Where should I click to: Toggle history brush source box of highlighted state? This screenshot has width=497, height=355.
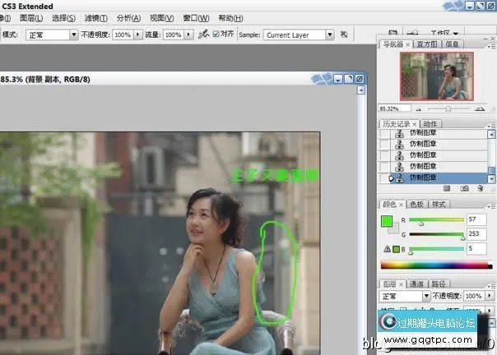tap(384, 178)
